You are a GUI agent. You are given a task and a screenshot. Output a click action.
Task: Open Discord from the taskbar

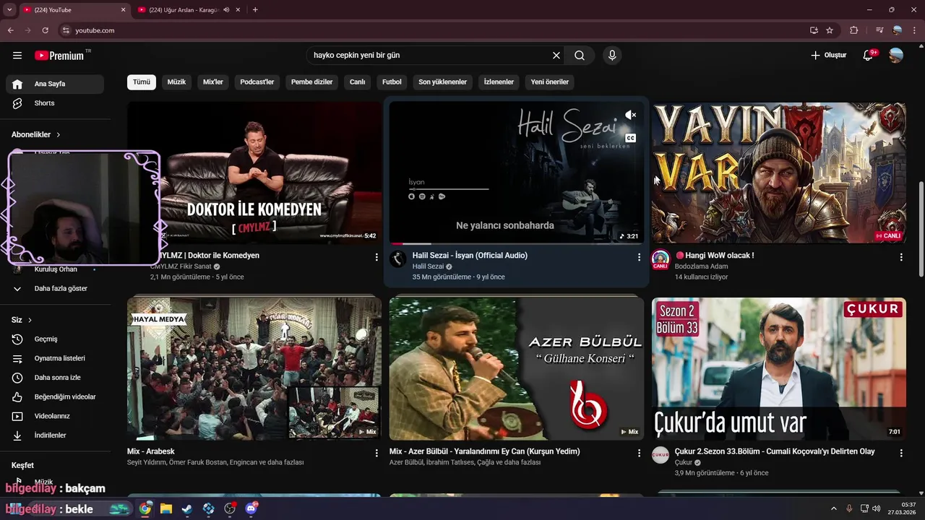coord(251,508)
